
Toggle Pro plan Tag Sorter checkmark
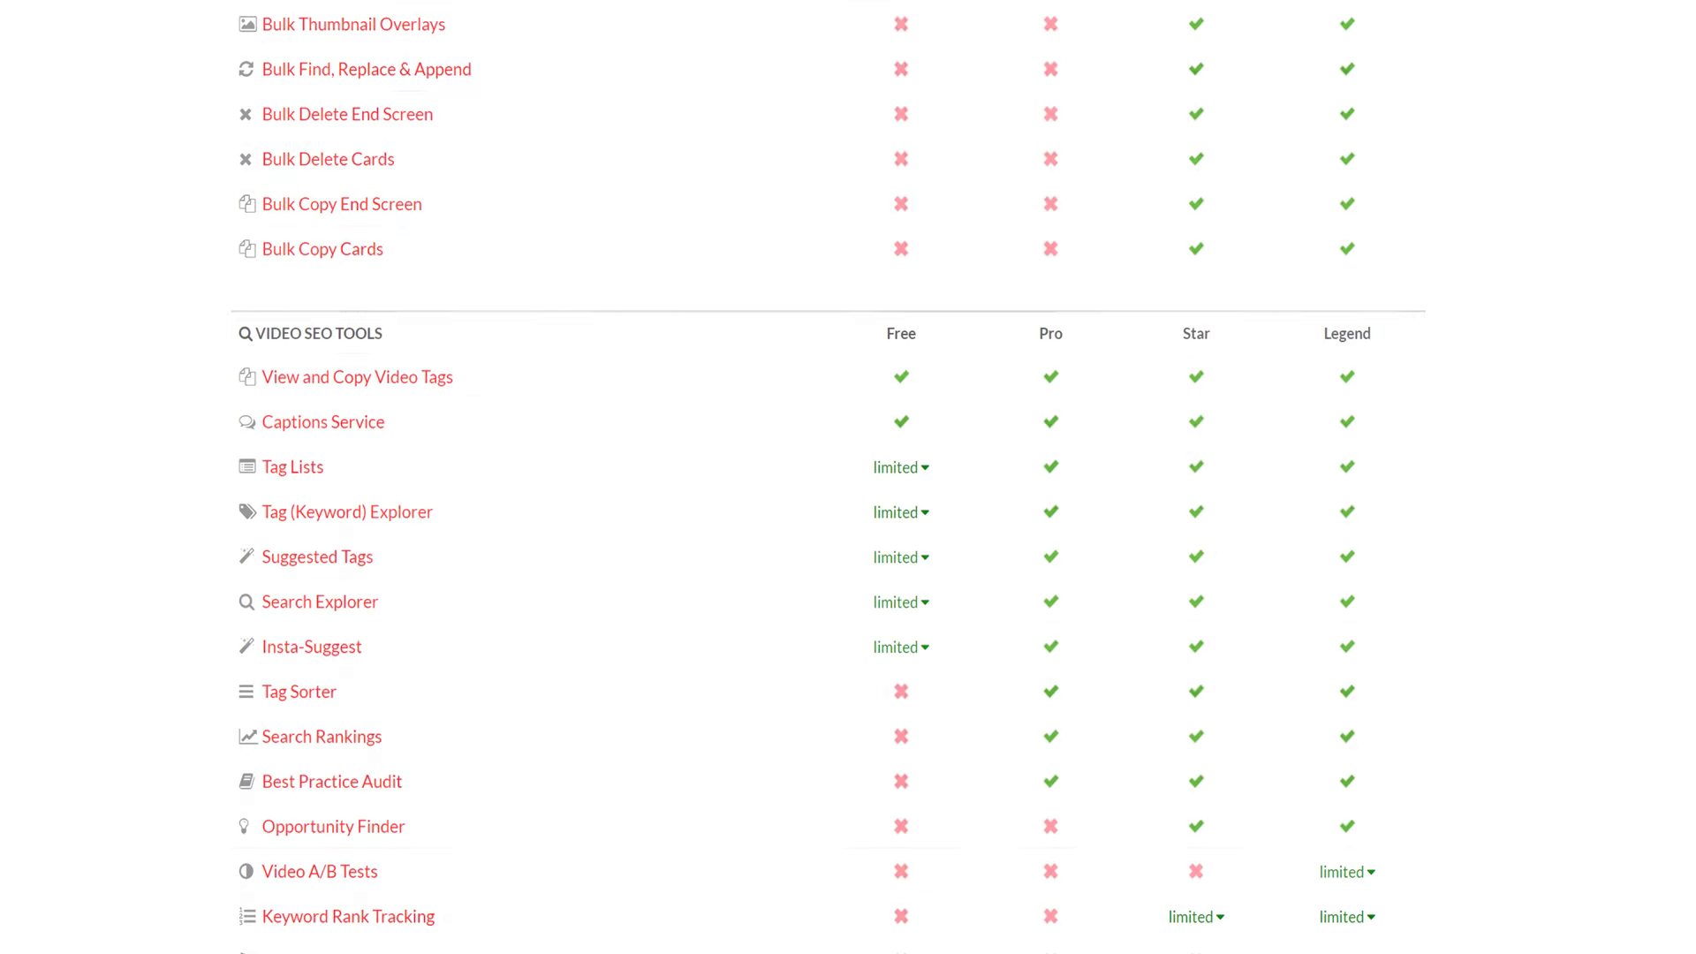(1049, 691)
